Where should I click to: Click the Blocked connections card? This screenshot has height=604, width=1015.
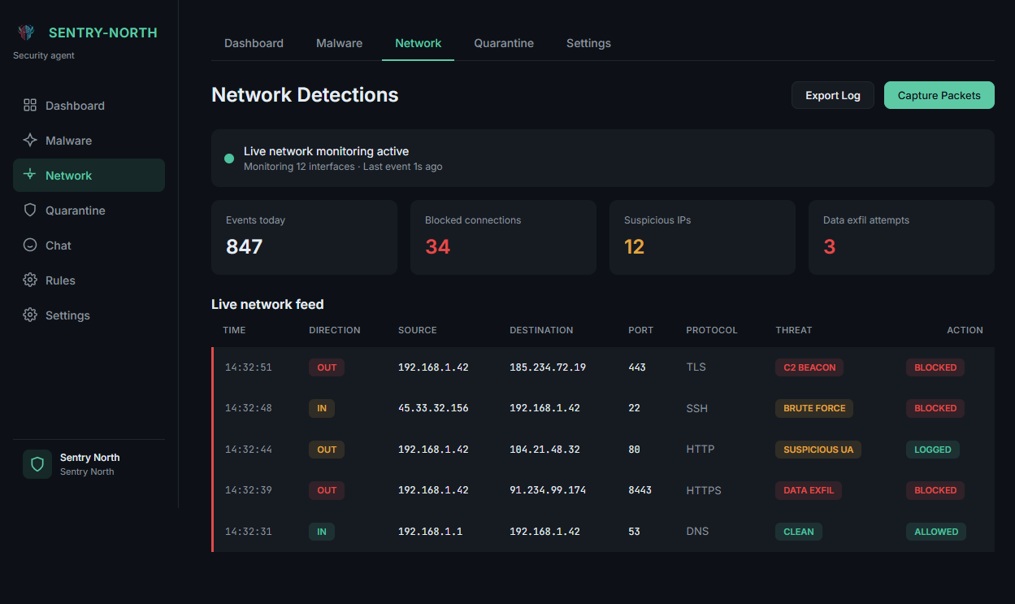(x=503, y=237)
